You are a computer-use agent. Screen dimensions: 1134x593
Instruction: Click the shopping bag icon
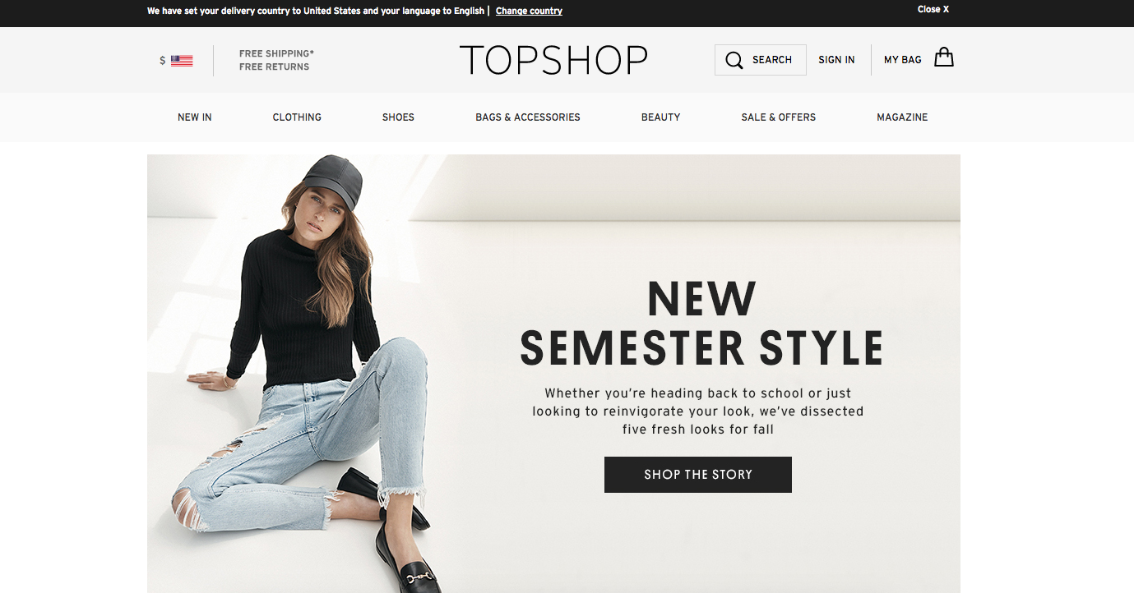coord(944,57)
